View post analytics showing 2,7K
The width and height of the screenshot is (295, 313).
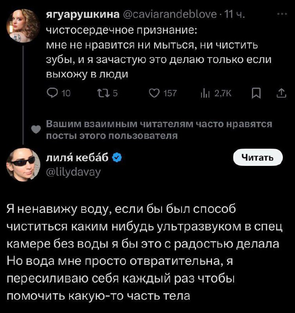click(x=204, y=93)
